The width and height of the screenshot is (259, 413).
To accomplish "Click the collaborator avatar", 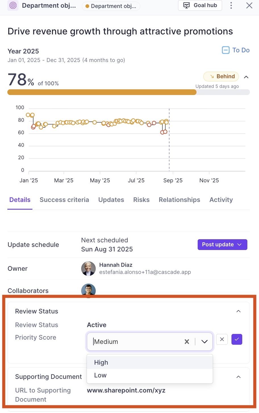I will pyautogui.click(x=88, y=290).
